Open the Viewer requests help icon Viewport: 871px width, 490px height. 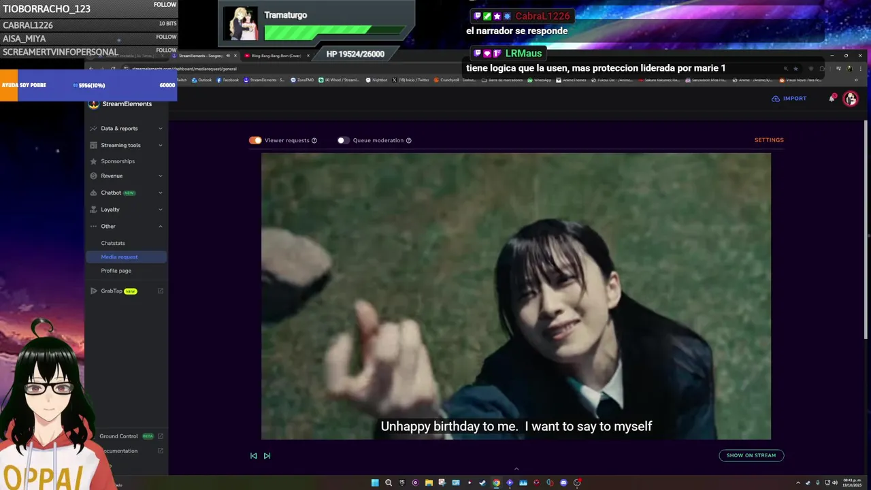tap(314, 141)
